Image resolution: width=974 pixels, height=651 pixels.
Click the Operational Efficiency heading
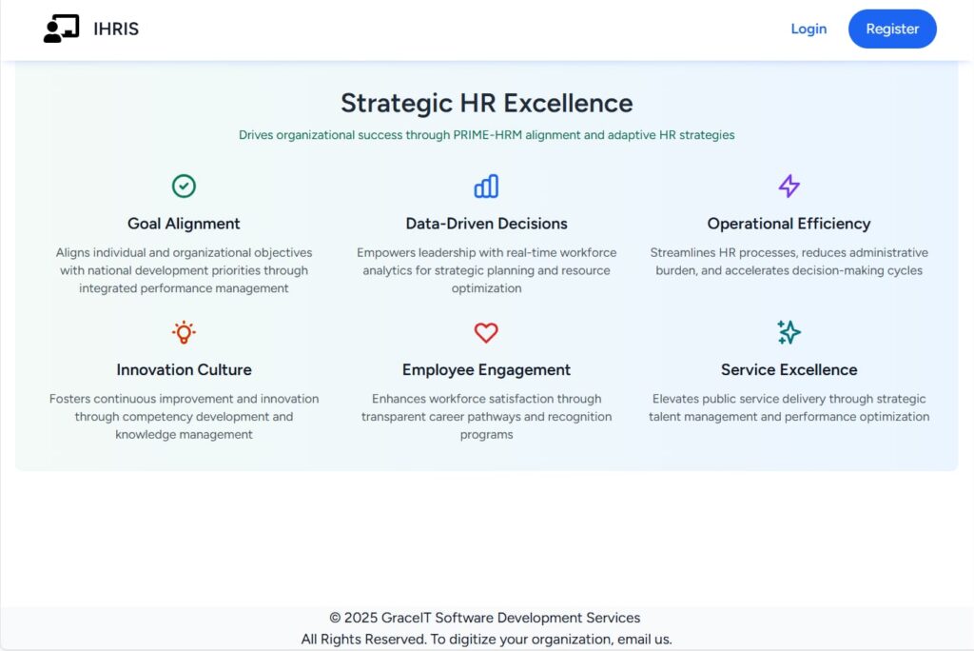pyautogui.click(x=789, y=224)
